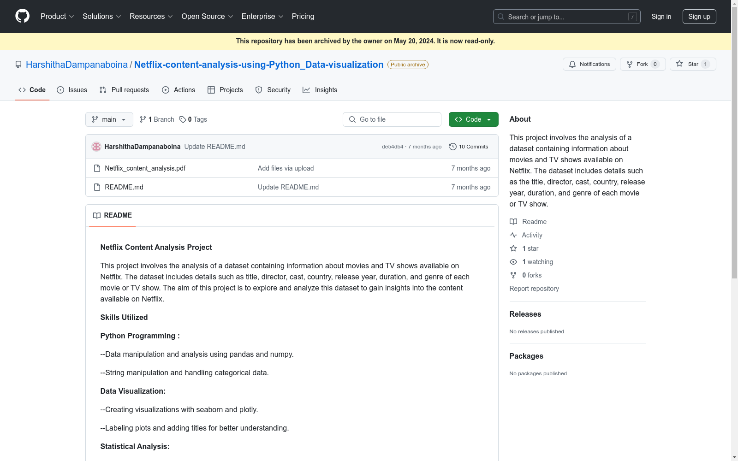Viewport: 738px width, 461px height.
Task: Open the green Code dropdown
Action: tap(473, 119)
